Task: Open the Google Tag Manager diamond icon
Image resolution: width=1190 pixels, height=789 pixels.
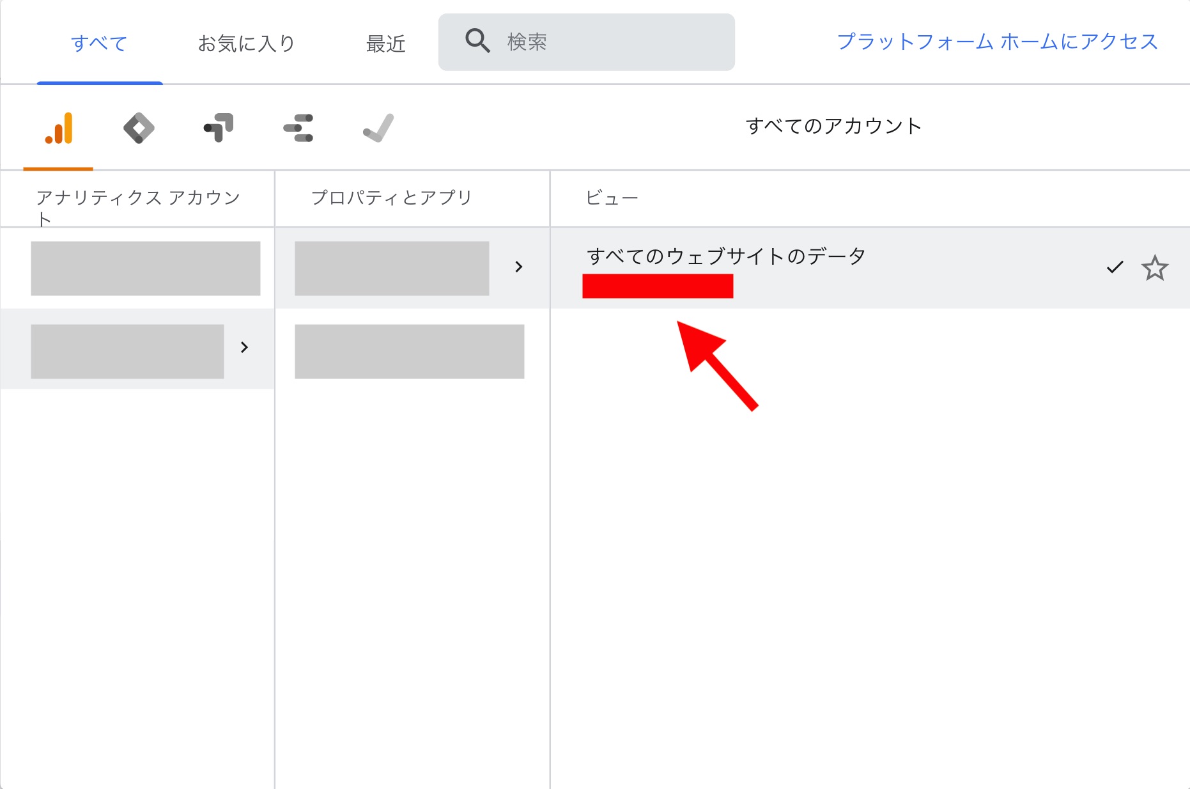Action: (x=139, y=127)
